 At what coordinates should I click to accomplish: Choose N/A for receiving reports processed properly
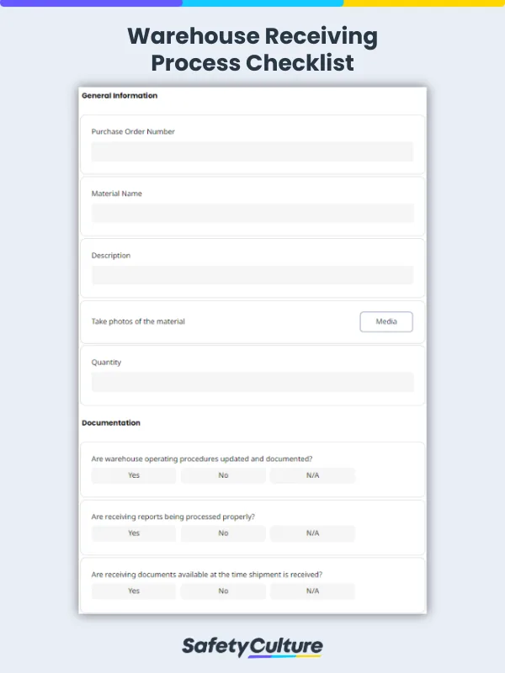(x=312, y=533)
